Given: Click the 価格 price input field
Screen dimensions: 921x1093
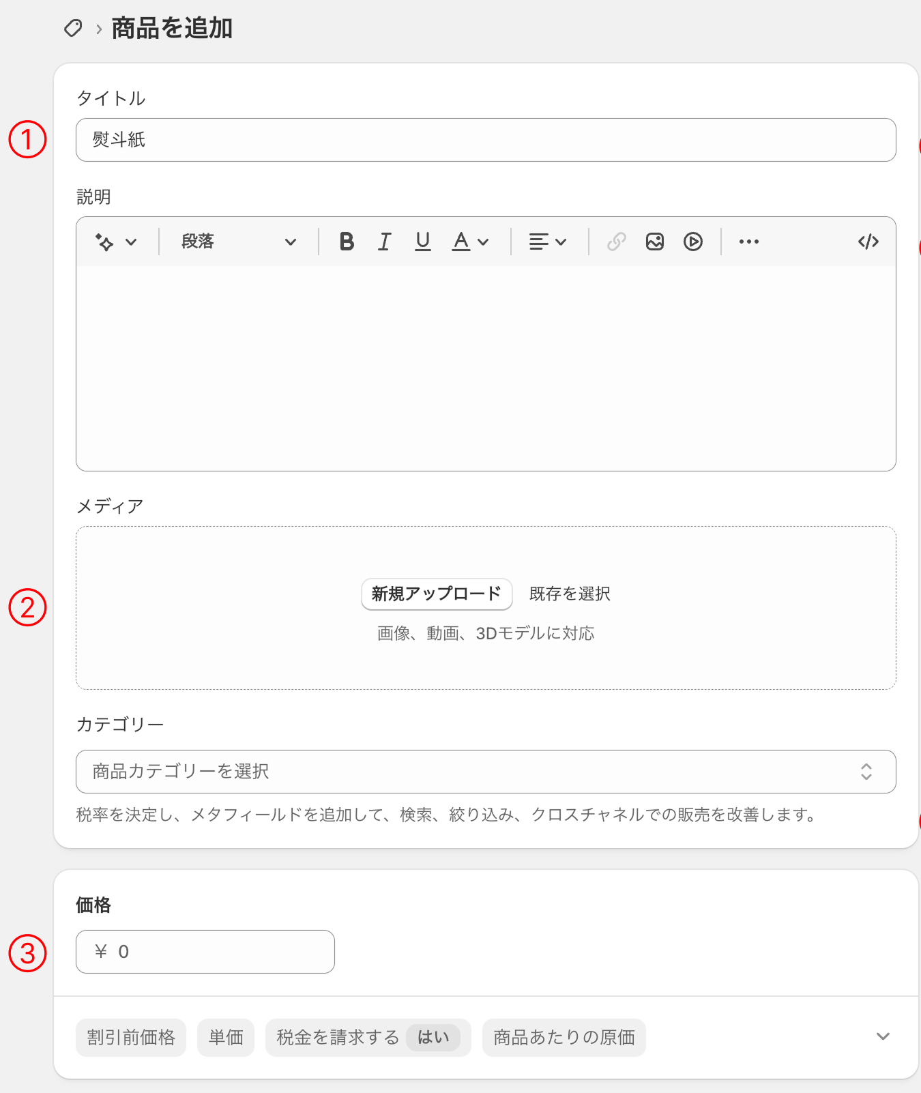Looking at the screenshot, I should click(x=205, y=952).
